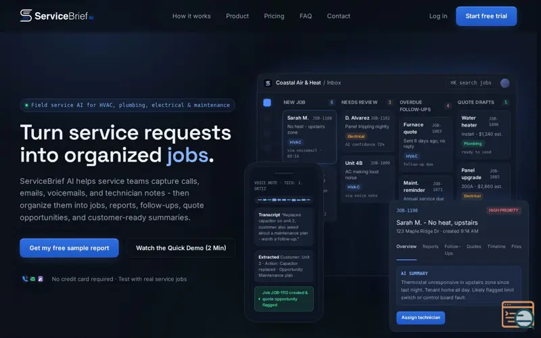Switch to the Timeline tab
The image size is (541, 338).
pos(496,247)
